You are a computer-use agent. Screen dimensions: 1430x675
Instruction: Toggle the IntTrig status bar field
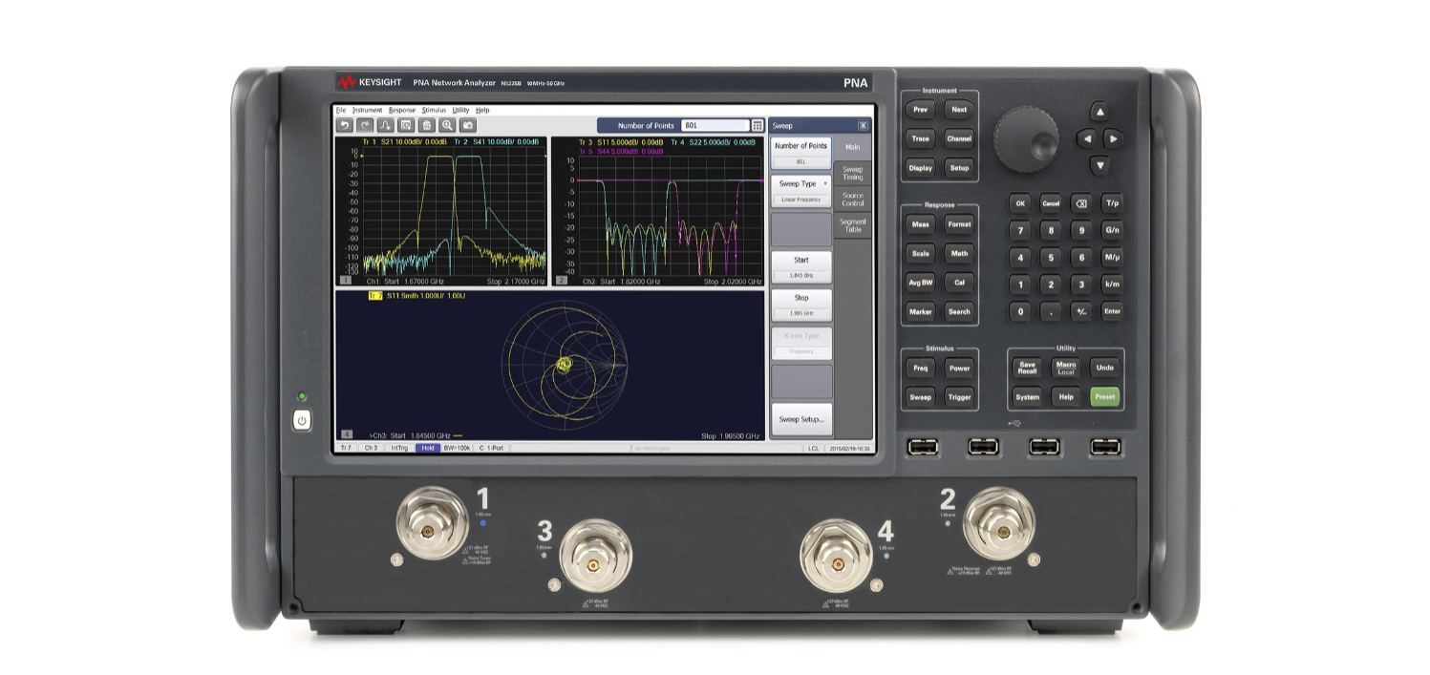(399, 448)
